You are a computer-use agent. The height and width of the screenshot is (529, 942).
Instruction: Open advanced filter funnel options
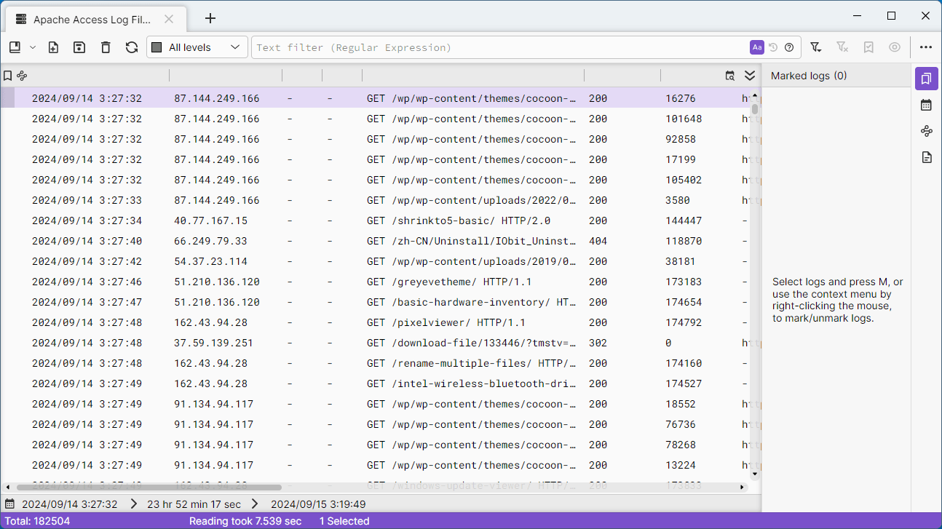pyautogui.click(x=816, y=47)
